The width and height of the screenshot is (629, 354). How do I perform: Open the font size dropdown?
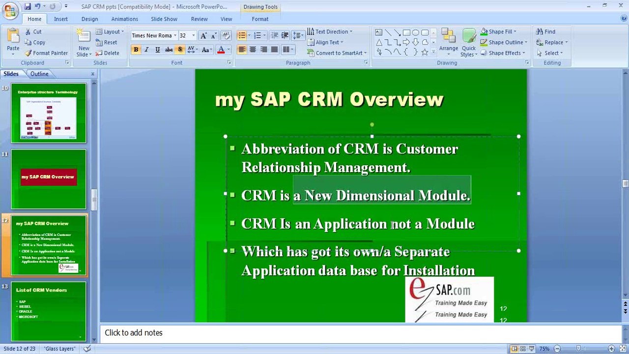coord(193,35)
